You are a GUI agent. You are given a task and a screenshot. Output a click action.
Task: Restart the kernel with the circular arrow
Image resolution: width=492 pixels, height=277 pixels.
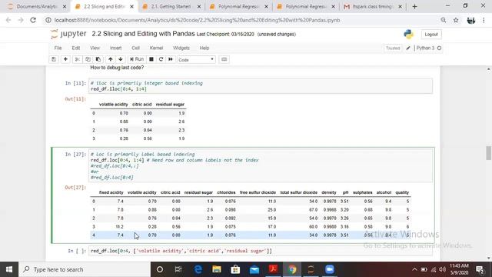click(x=161, y=59)
